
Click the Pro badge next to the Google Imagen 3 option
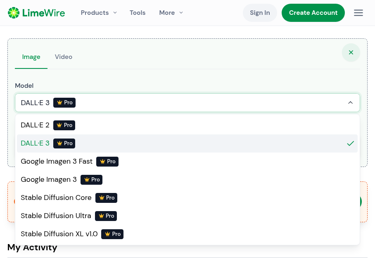coord(91,180)
